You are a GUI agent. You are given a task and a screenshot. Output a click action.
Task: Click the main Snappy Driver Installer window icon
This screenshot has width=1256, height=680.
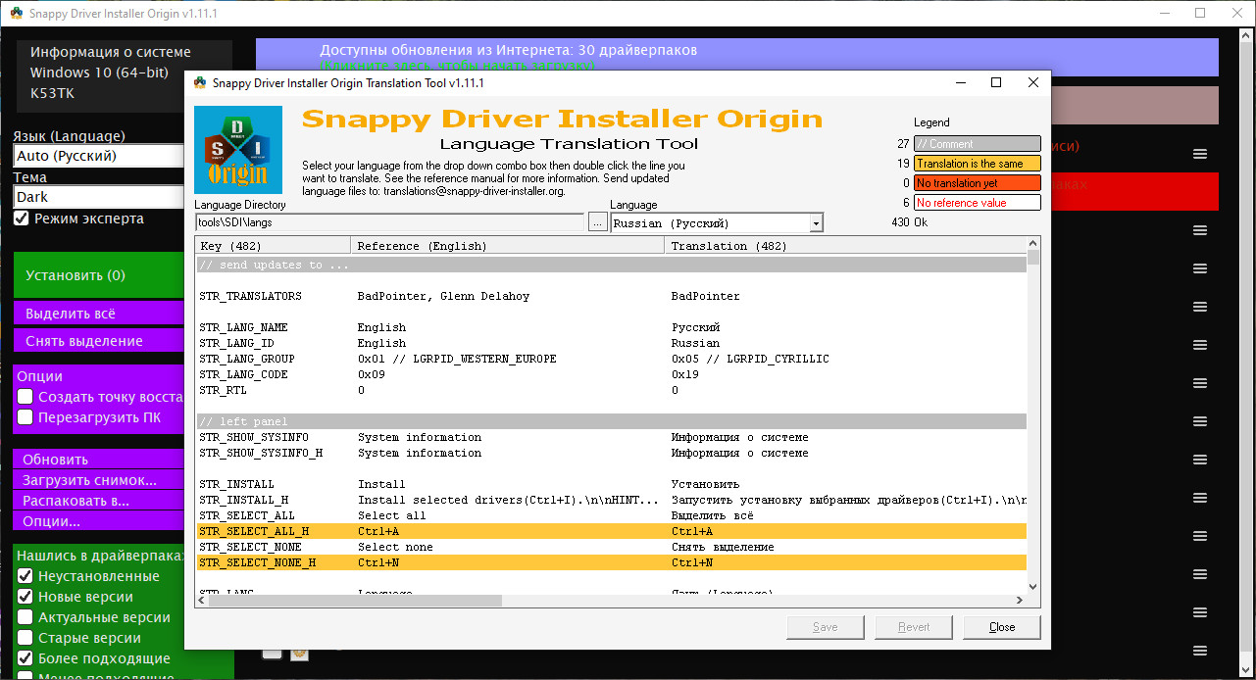pos(16,14)
